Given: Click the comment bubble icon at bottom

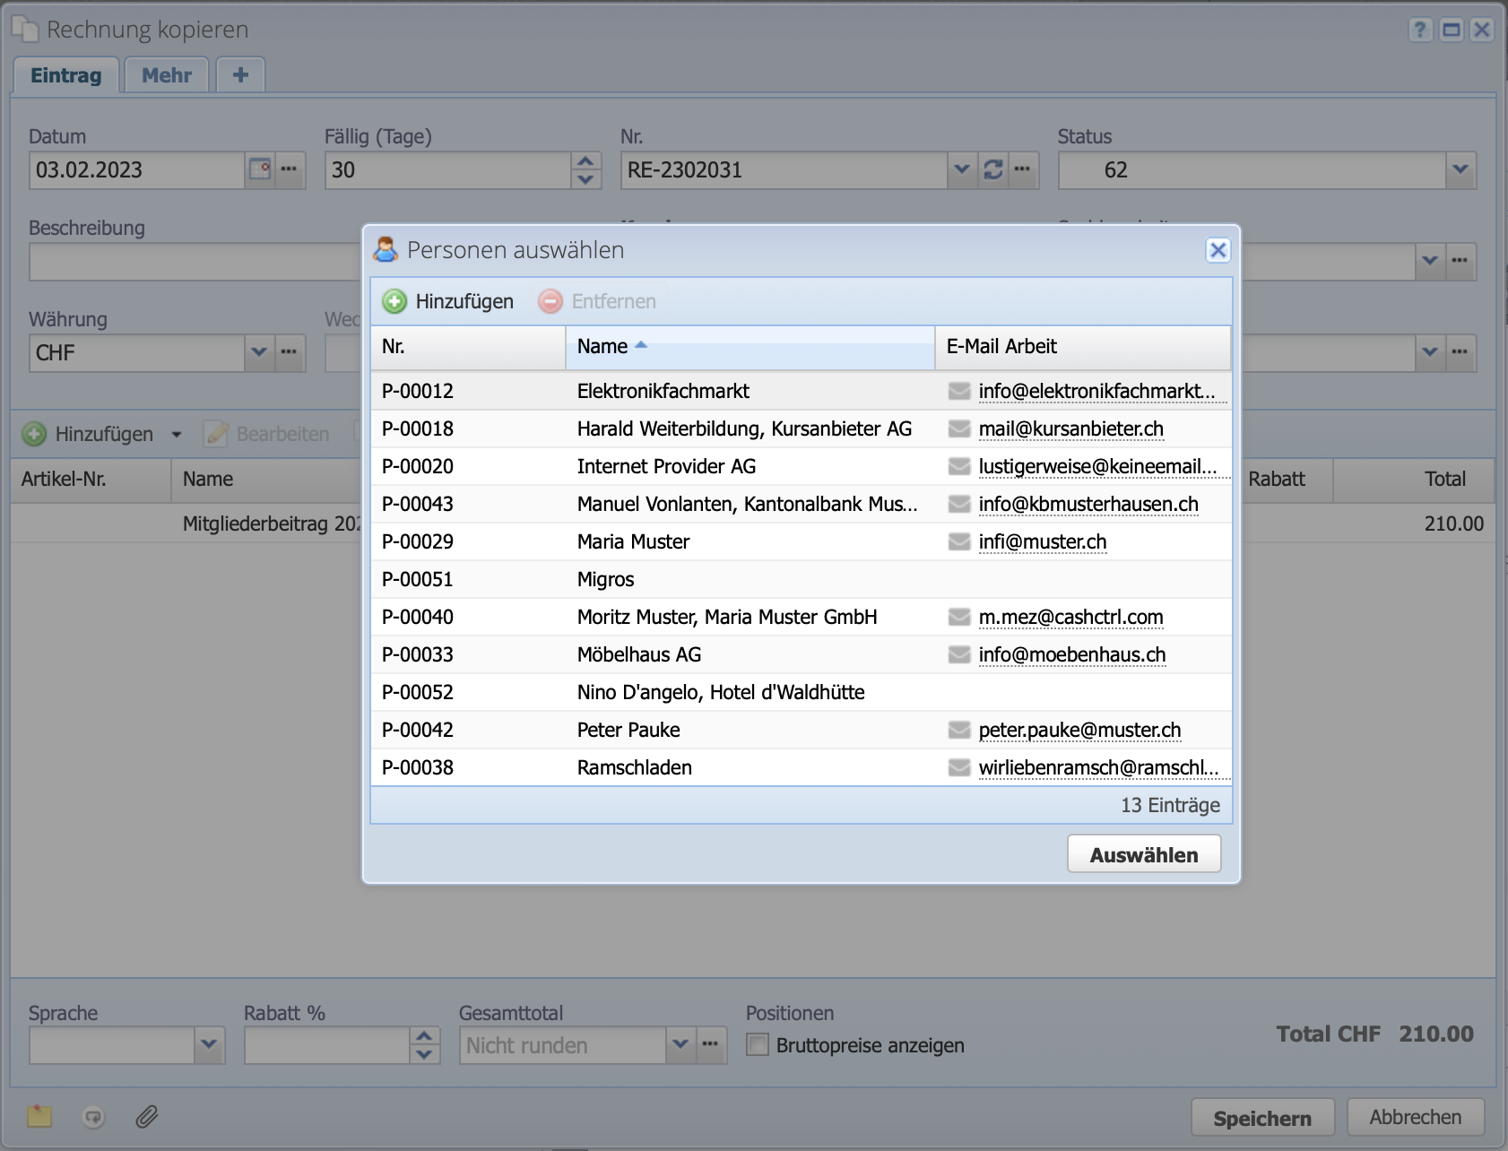Looking at the screenshot, I should pyautogui.click(x=93, y=1117).
